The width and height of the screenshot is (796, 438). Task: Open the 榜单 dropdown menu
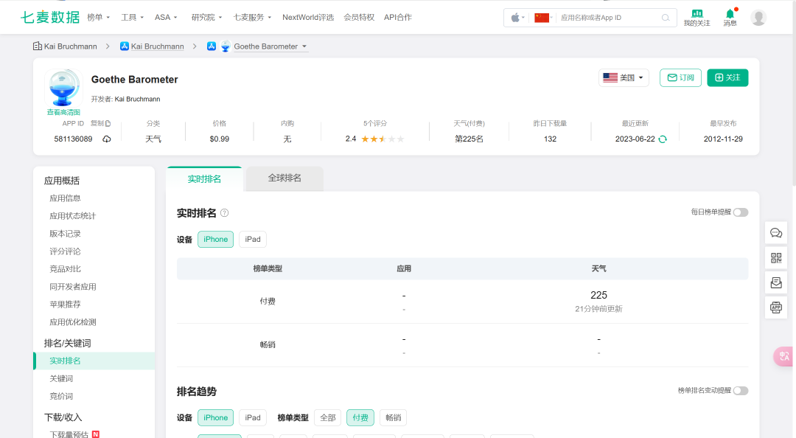point(99,17)
